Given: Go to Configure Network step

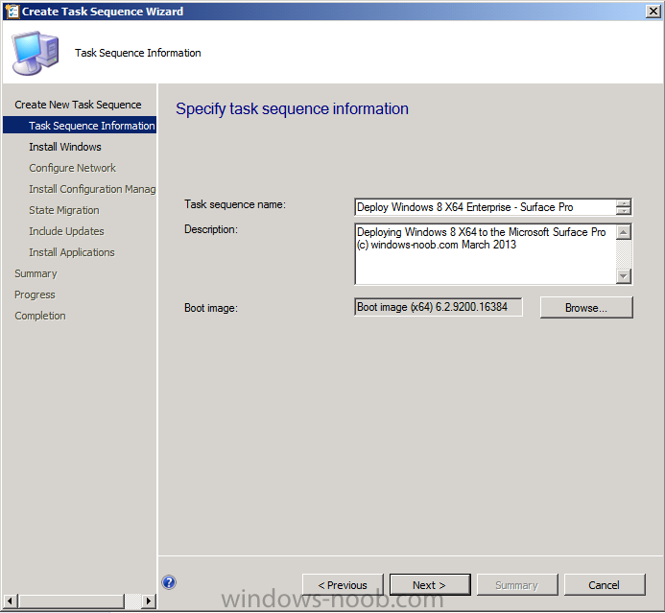Looking at the screenshot, I should [x=72, y=168].
